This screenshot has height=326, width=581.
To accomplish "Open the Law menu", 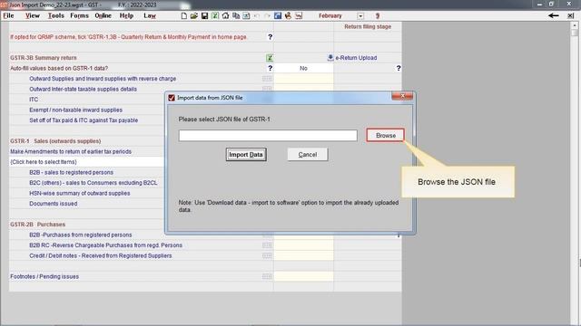I will 150,15.
